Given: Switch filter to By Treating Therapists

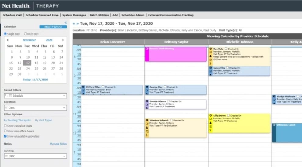Looking at the screenshot, I should [x=17, y=121].
